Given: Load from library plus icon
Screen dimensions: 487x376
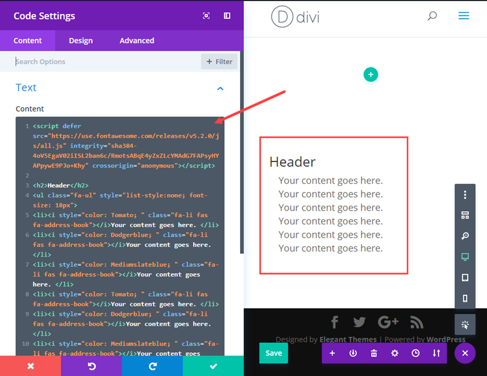Looking at the screenshot, I should [x=333, y=353].
